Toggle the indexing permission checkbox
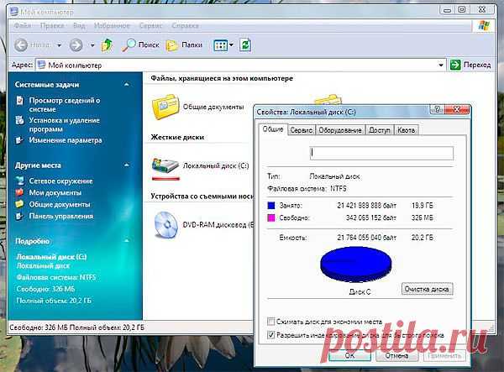This screenshot has width=504, height=372. (270, 333)
